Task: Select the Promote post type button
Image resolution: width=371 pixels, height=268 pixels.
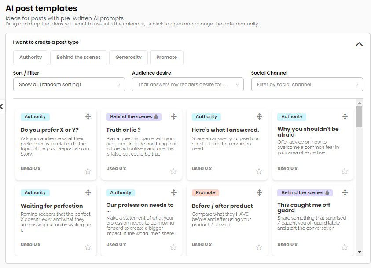Action: tap(166, 58)
